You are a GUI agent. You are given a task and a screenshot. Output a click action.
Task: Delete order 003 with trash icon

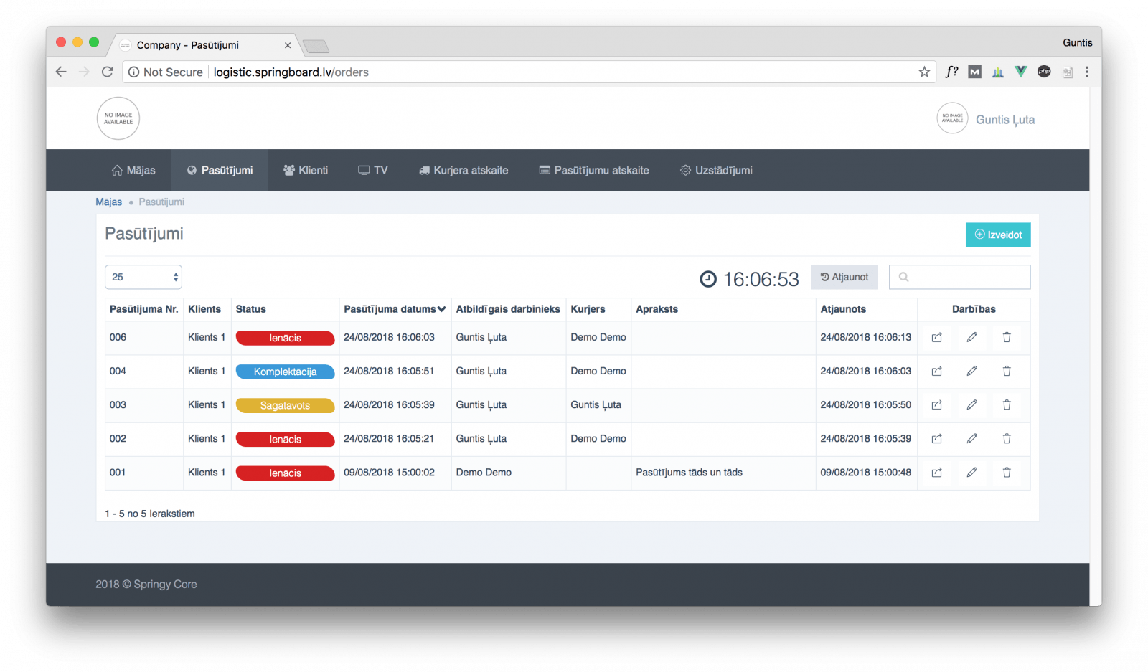click(x=1007, y=404)
